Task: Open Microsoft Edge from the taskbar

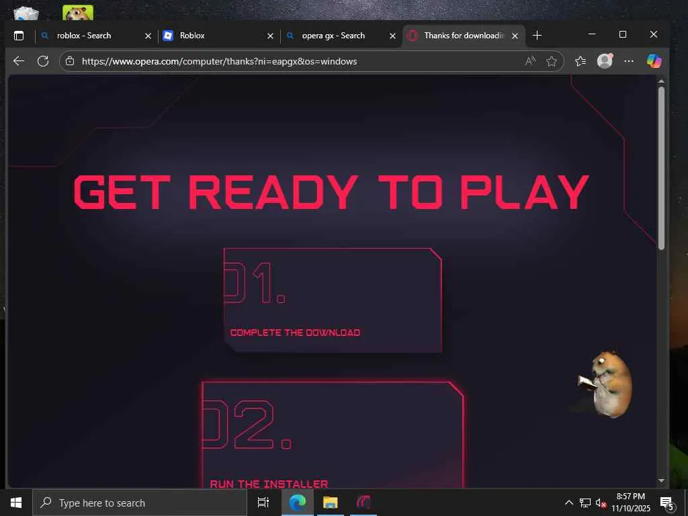Action: (x=298, y=503)
